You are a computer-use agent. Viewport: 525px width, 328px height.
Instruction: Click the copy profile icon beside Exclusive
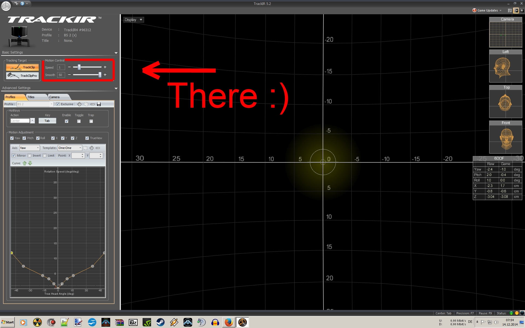pyautogui.click(x=86, y=104)
